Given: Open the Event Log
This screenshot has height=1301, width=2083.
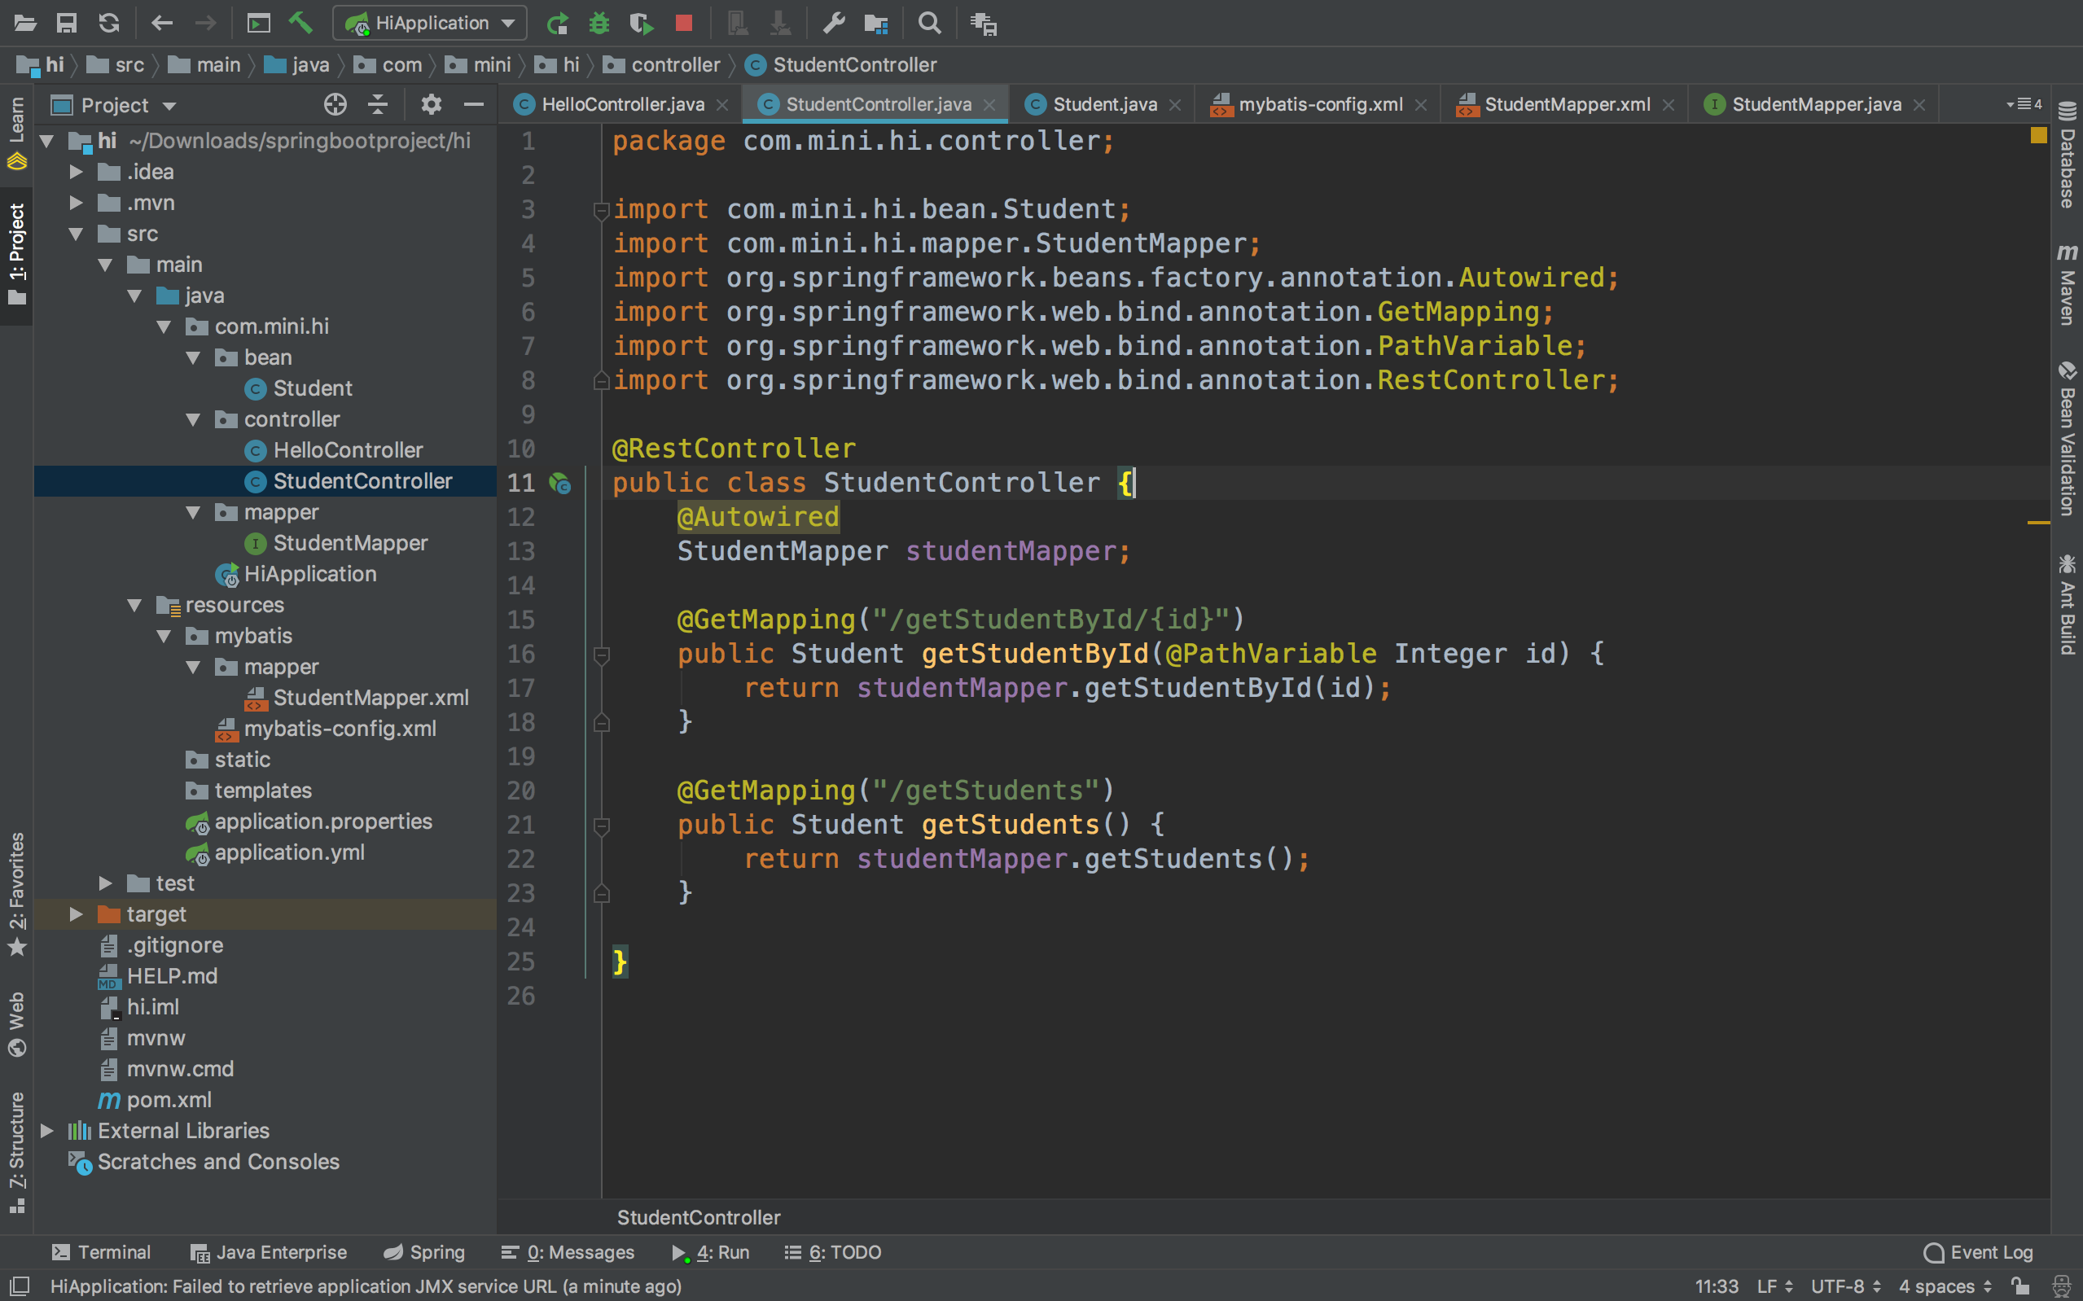Looking at the screenshot, I should pyautogui.click(x=1978, y=1252).
